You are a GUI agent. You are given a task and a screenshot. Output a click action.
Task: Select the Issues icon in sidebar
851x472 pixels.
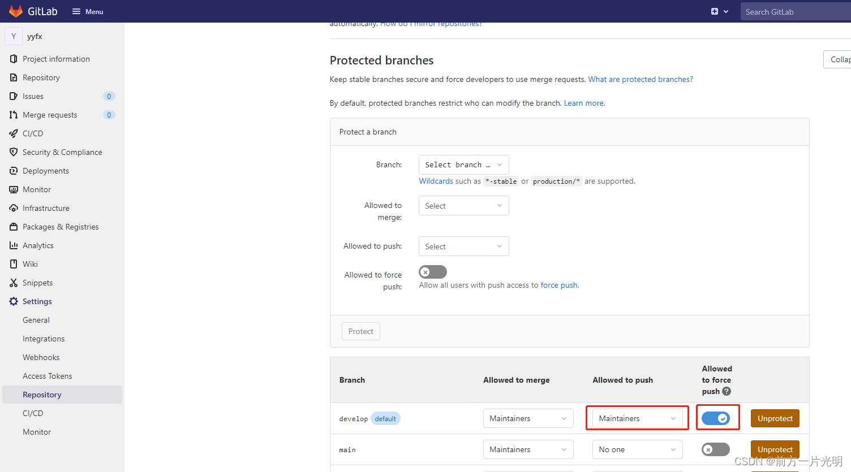coord(13,96)
